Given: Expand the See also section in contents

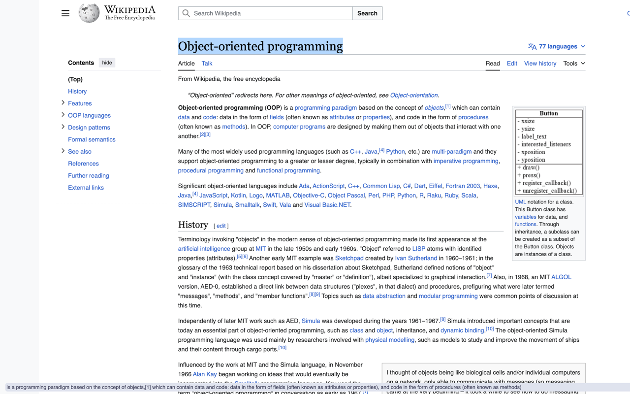Looking at the screenshot, I should pyautogui.click(x=63, y=151).
